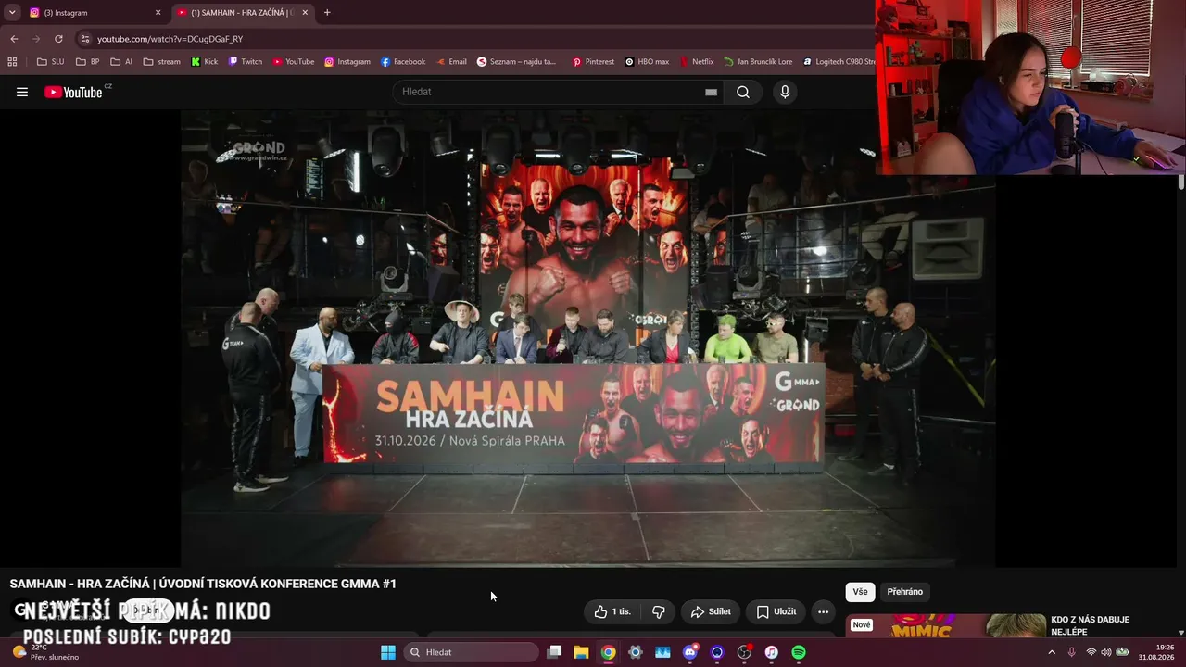
Task: Open the Facebook bookmark
Action: tap(403, 62)
